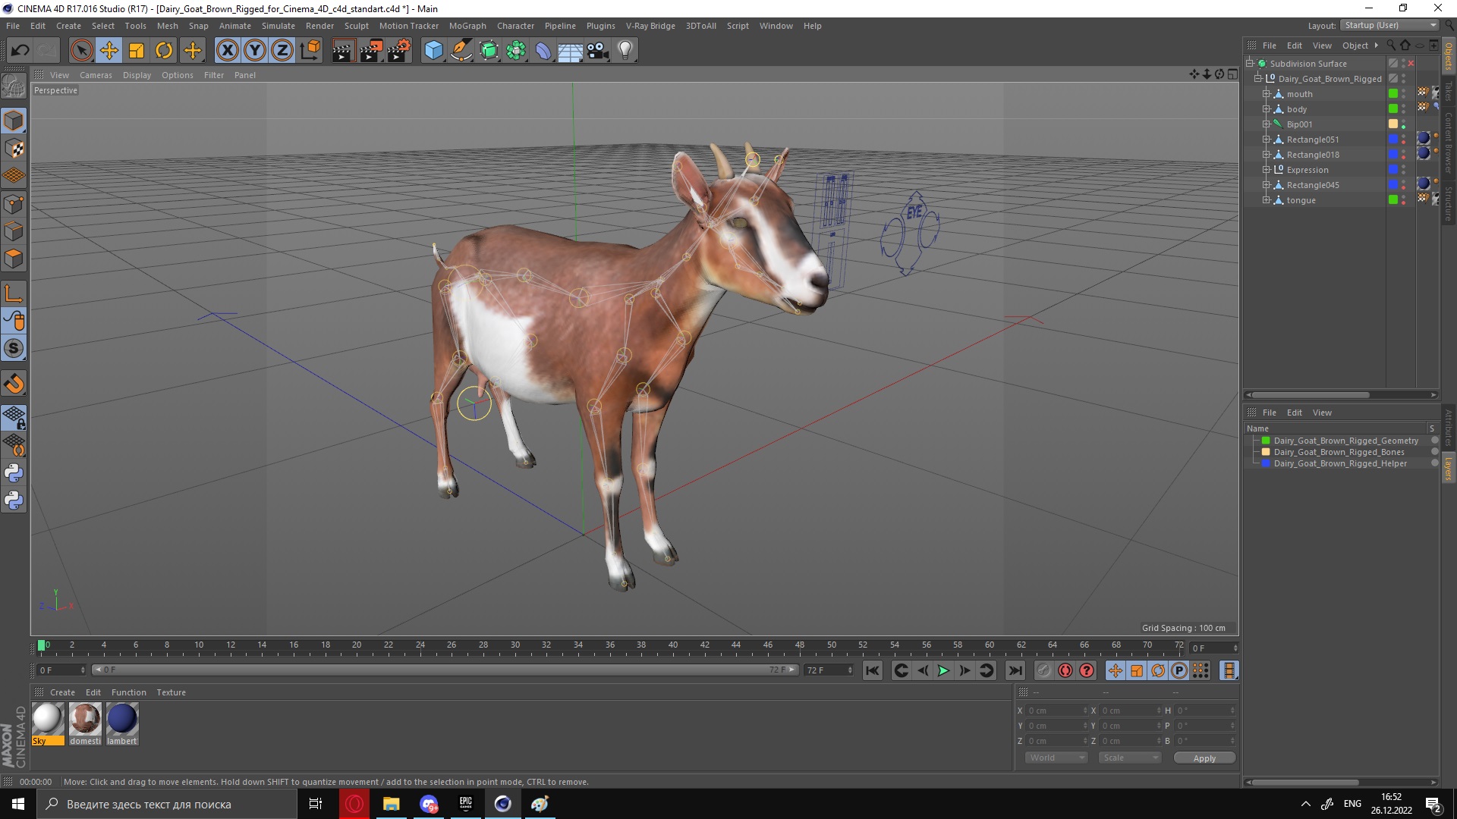Open the Mesh menu in menu bar
This screenshot has height=819, width=1457.
coord(167,25)
